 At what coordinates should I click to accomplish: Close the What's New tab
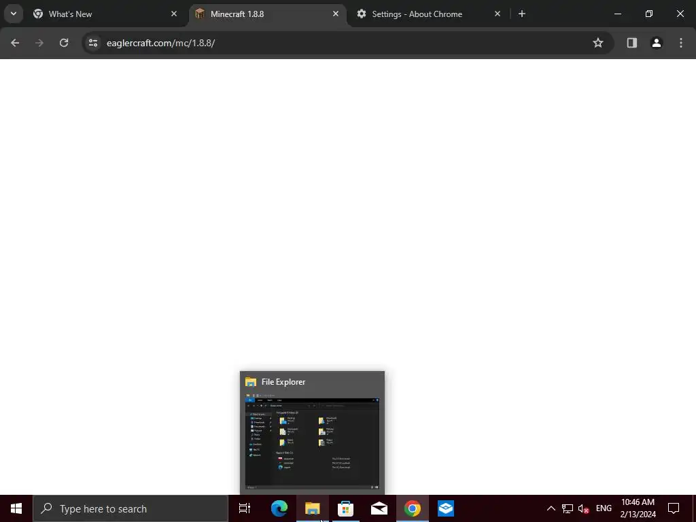[x=174, y=14]
